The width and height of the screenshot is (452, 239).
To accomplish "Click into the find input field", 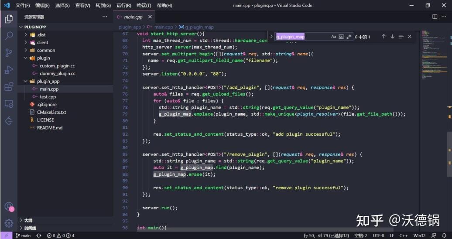I will pyautogui.click(x=302, y=37).
